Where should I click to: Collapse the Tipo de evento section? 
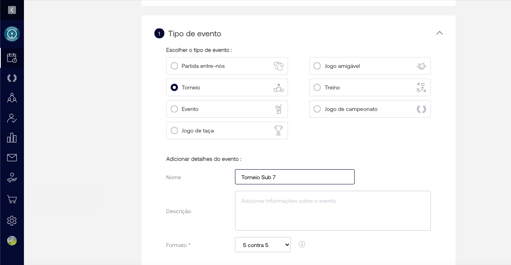439,33
